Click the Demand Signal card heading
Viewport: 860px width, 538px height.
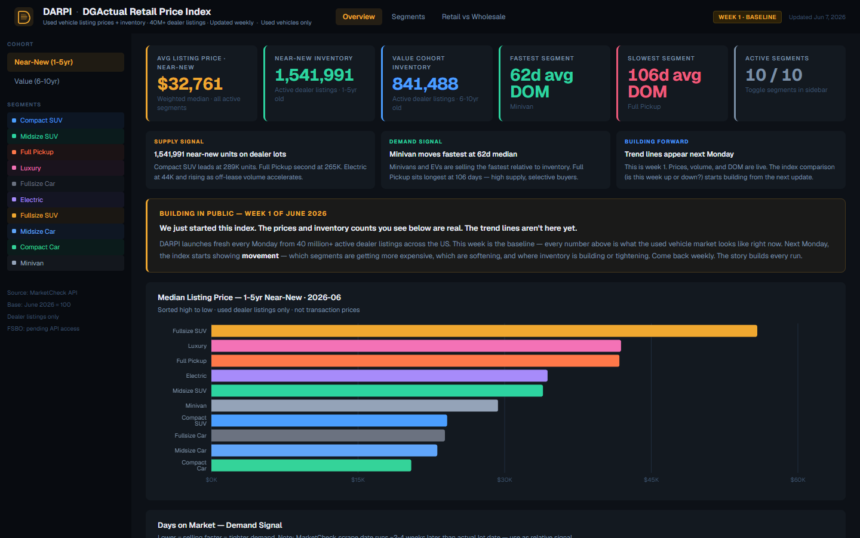(x=416, y=142)
